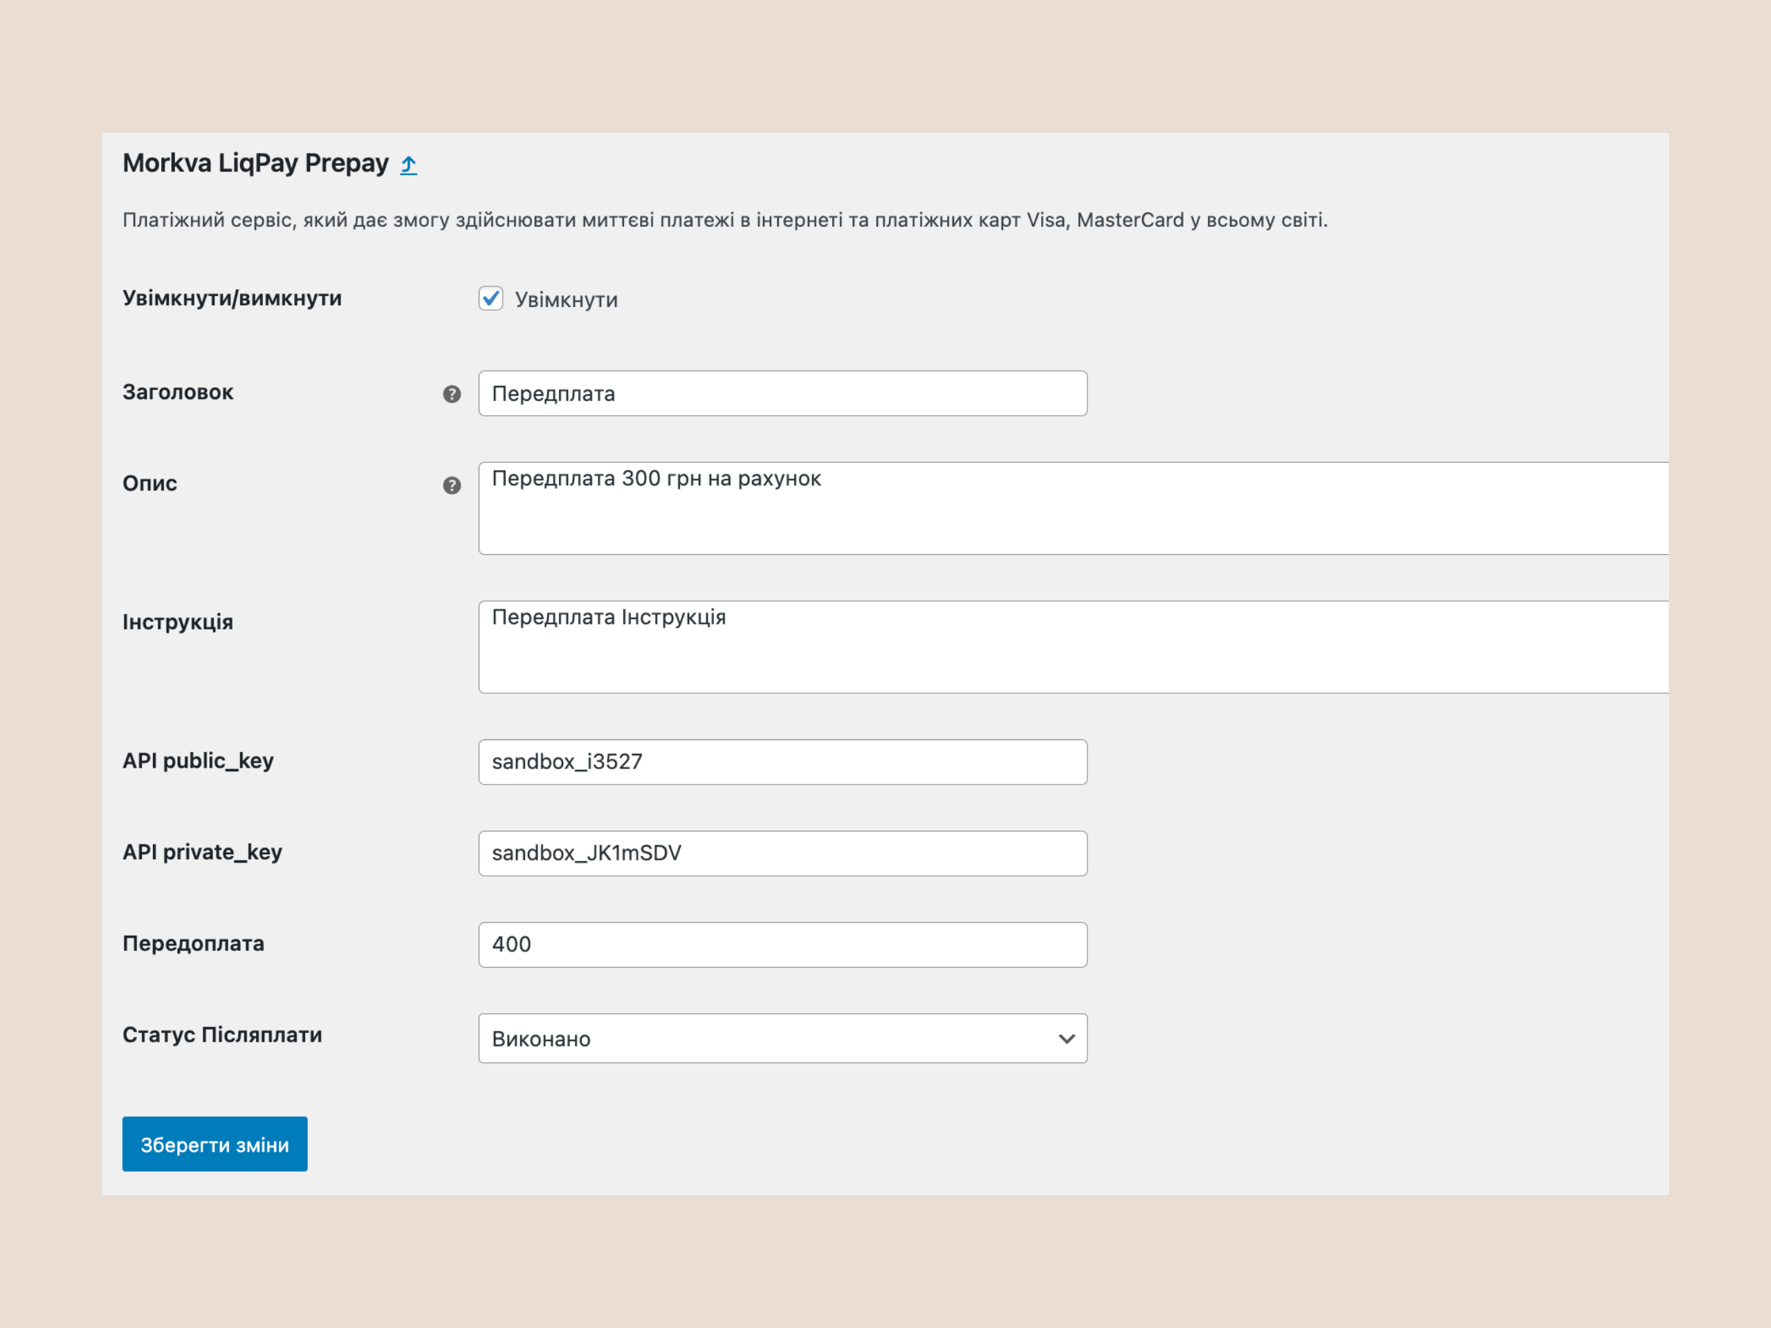1771x1328 pixels.
Task: Uncheck the Увімкнути checkbox
Action: click(490, 299)
